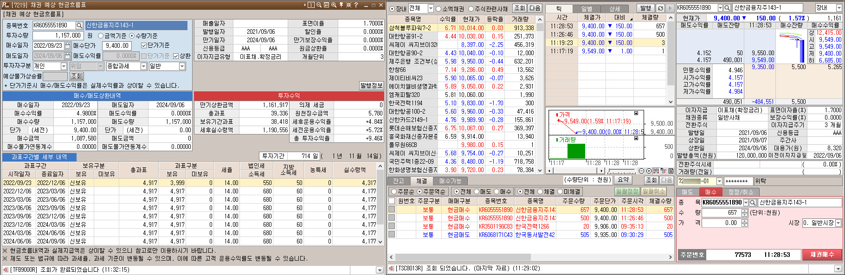The width and height of the screenshot is (845, 275).
Task: Open the 시장 일반시장 dropdown
Action: point(839,223)
